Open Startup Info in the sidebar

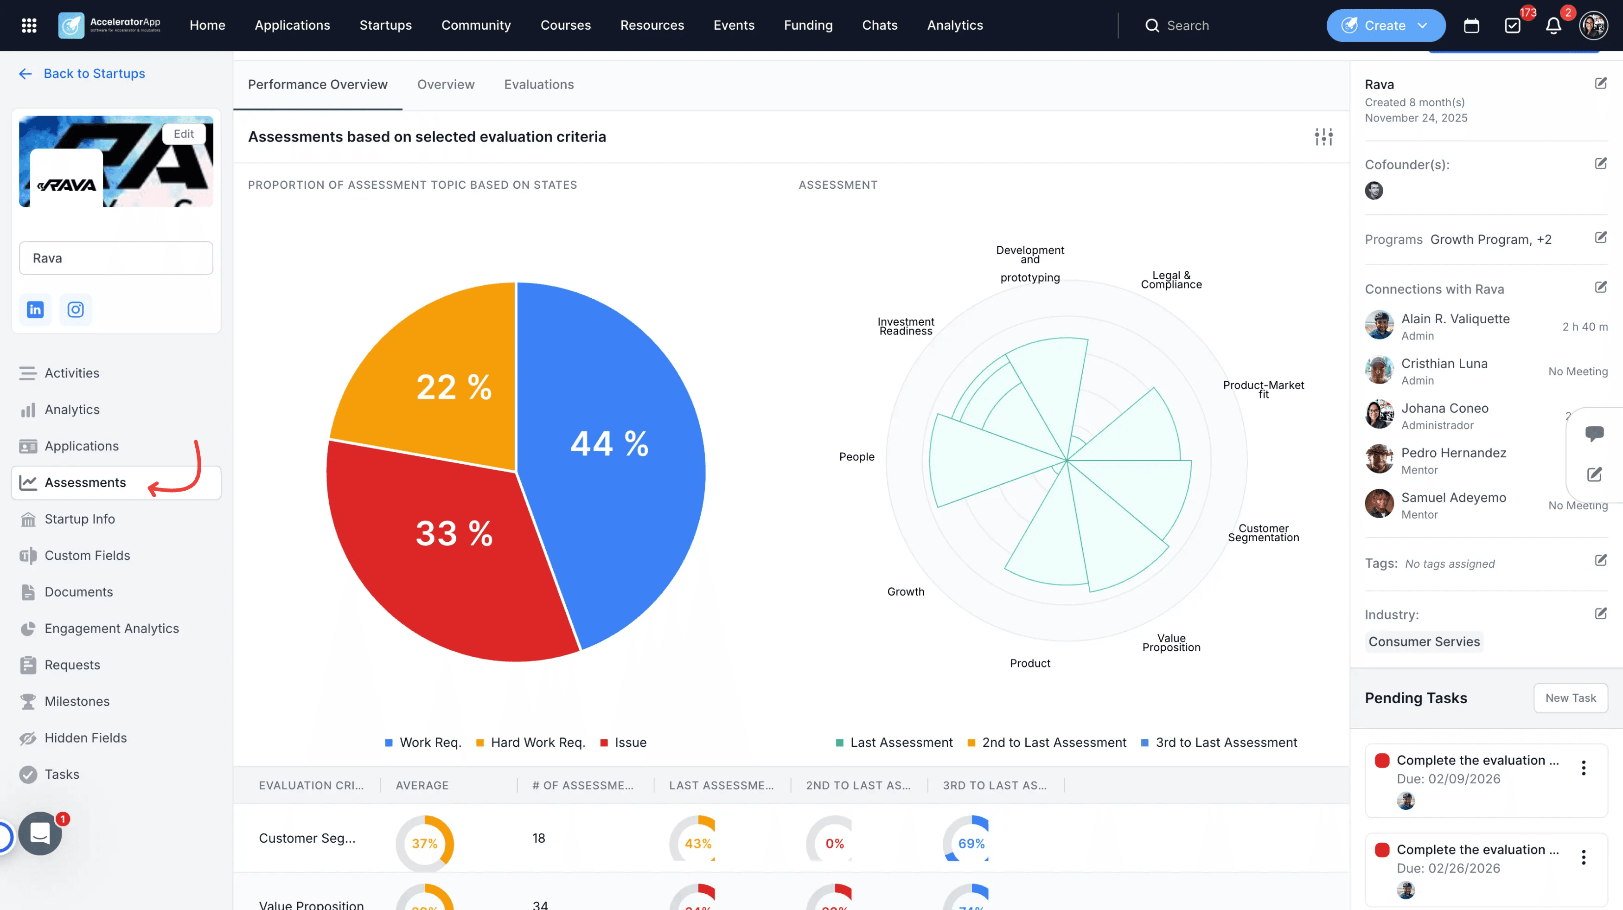click(x=116, y=519)
